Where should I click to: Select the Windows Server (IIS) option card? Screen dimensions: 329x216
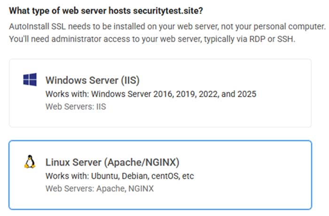(160, 93)
